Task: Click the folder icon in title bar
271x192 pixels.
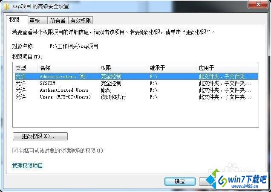Action: pyautogui.click(x=6, y=6)
